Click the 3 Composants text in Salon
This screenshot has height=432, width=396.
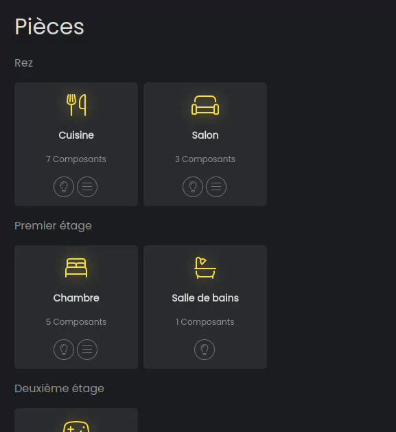point(205,159)
